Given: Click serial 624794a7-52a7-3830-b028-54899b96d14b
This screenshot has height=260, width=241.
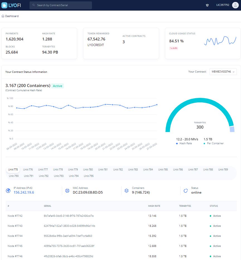Looking at the screenshot, I should tap(69, 226).
